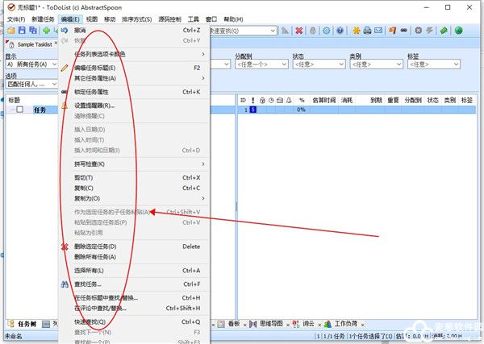Click the red X delete icon in toolbar
This screenshot has width=484, height=344.
click(299, 31)
